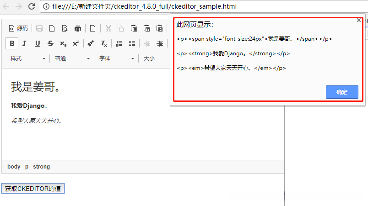Open the 普通 paragraph format dropdown

(x=72, y=58)
